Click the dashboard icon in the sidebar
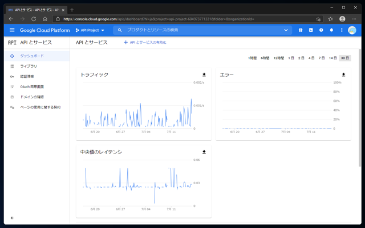The height and width of the screenshot is (228, 365). 12,56
